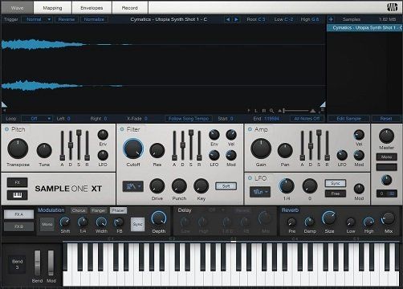Toggle the Mono button under Master
This screenshot has height=289, width=403.
[386, 157]
